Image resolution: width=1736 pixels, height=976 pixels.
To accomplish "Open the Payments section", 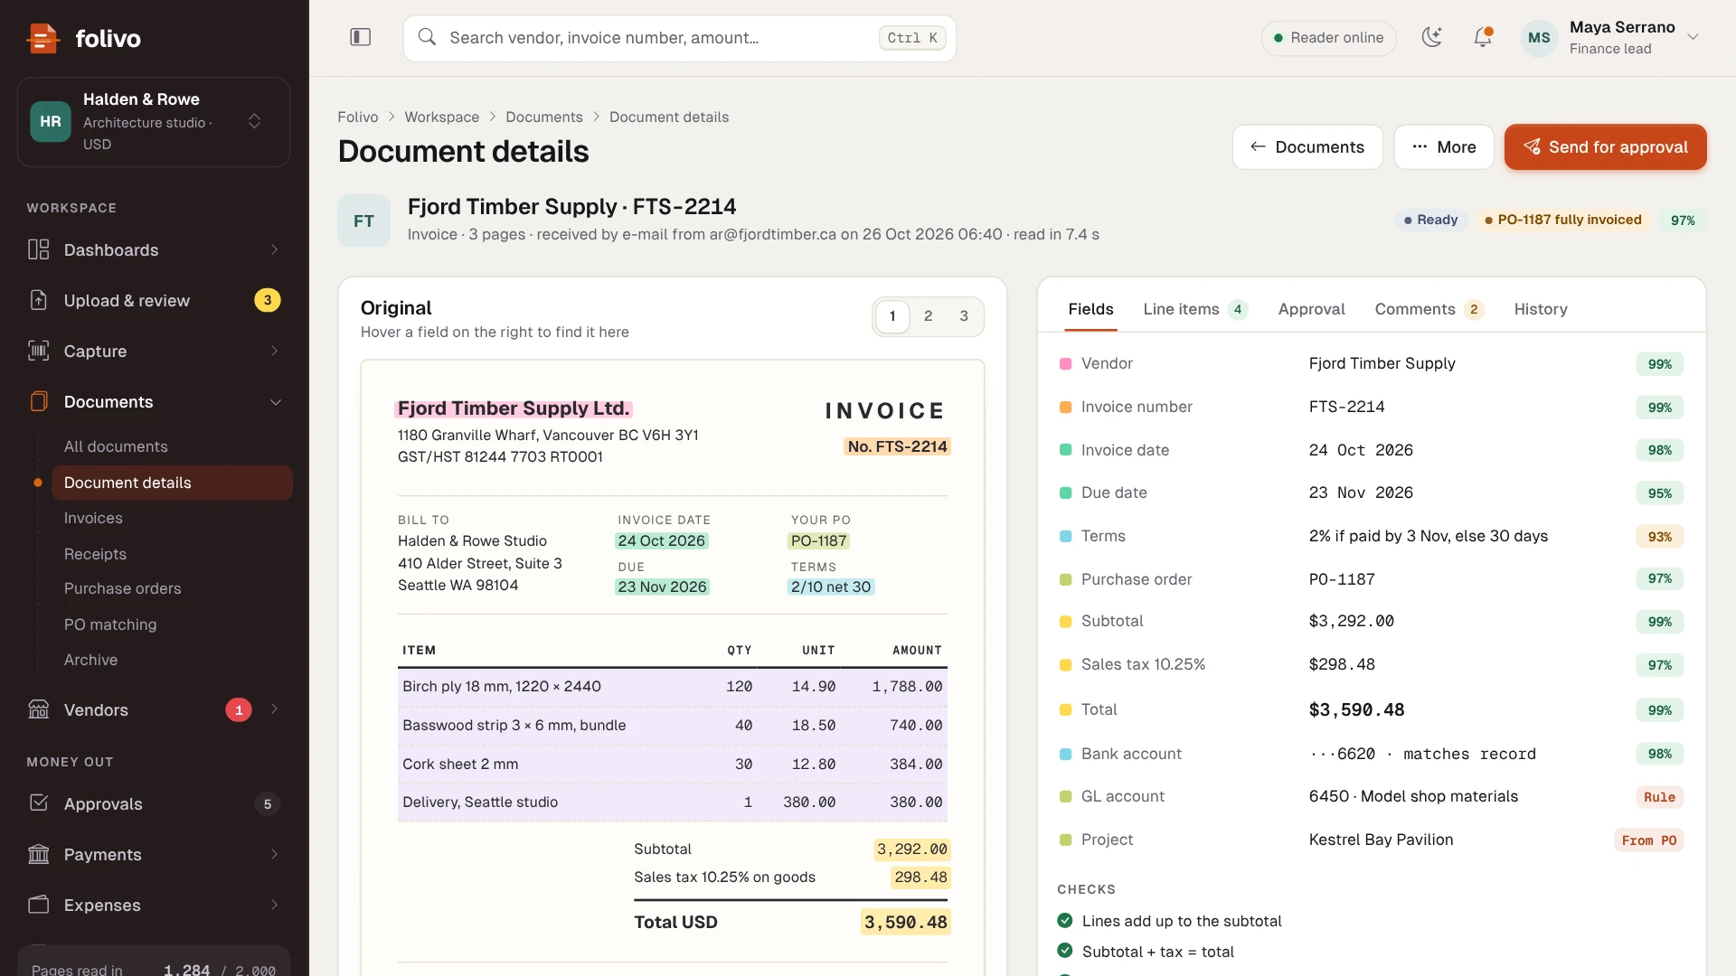I will [x=154, y=854].
